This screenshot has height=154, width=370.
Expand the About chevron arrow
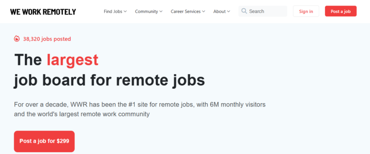pos(229,12)
